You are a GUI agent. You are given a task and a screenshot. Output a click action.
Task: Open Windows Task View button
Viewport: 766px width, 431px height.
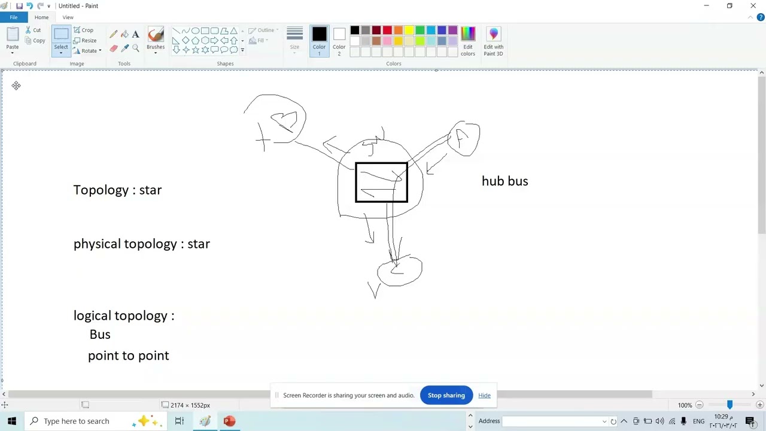[179, 421]
